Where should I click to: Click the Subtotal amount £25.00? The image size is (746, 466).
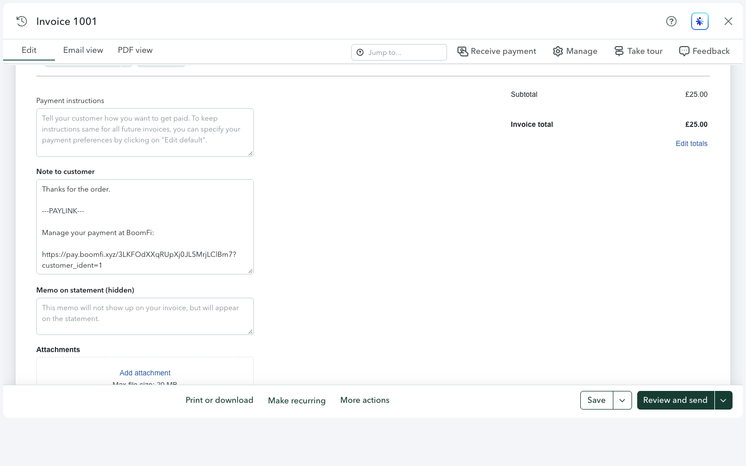pos(696,94)
